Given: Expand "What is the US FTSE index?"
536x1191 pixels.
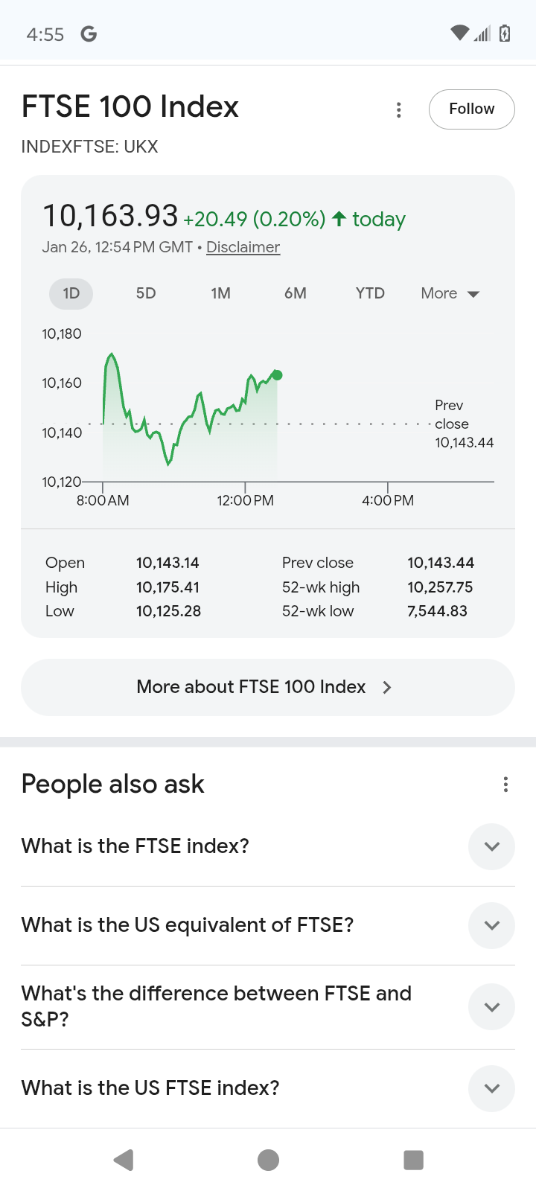Looking at the screenshot, I should pyautogui.click(x=491, y=1088).
